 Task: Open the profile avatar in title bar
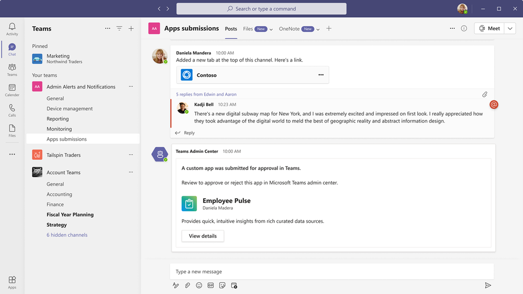click(462, 9)
